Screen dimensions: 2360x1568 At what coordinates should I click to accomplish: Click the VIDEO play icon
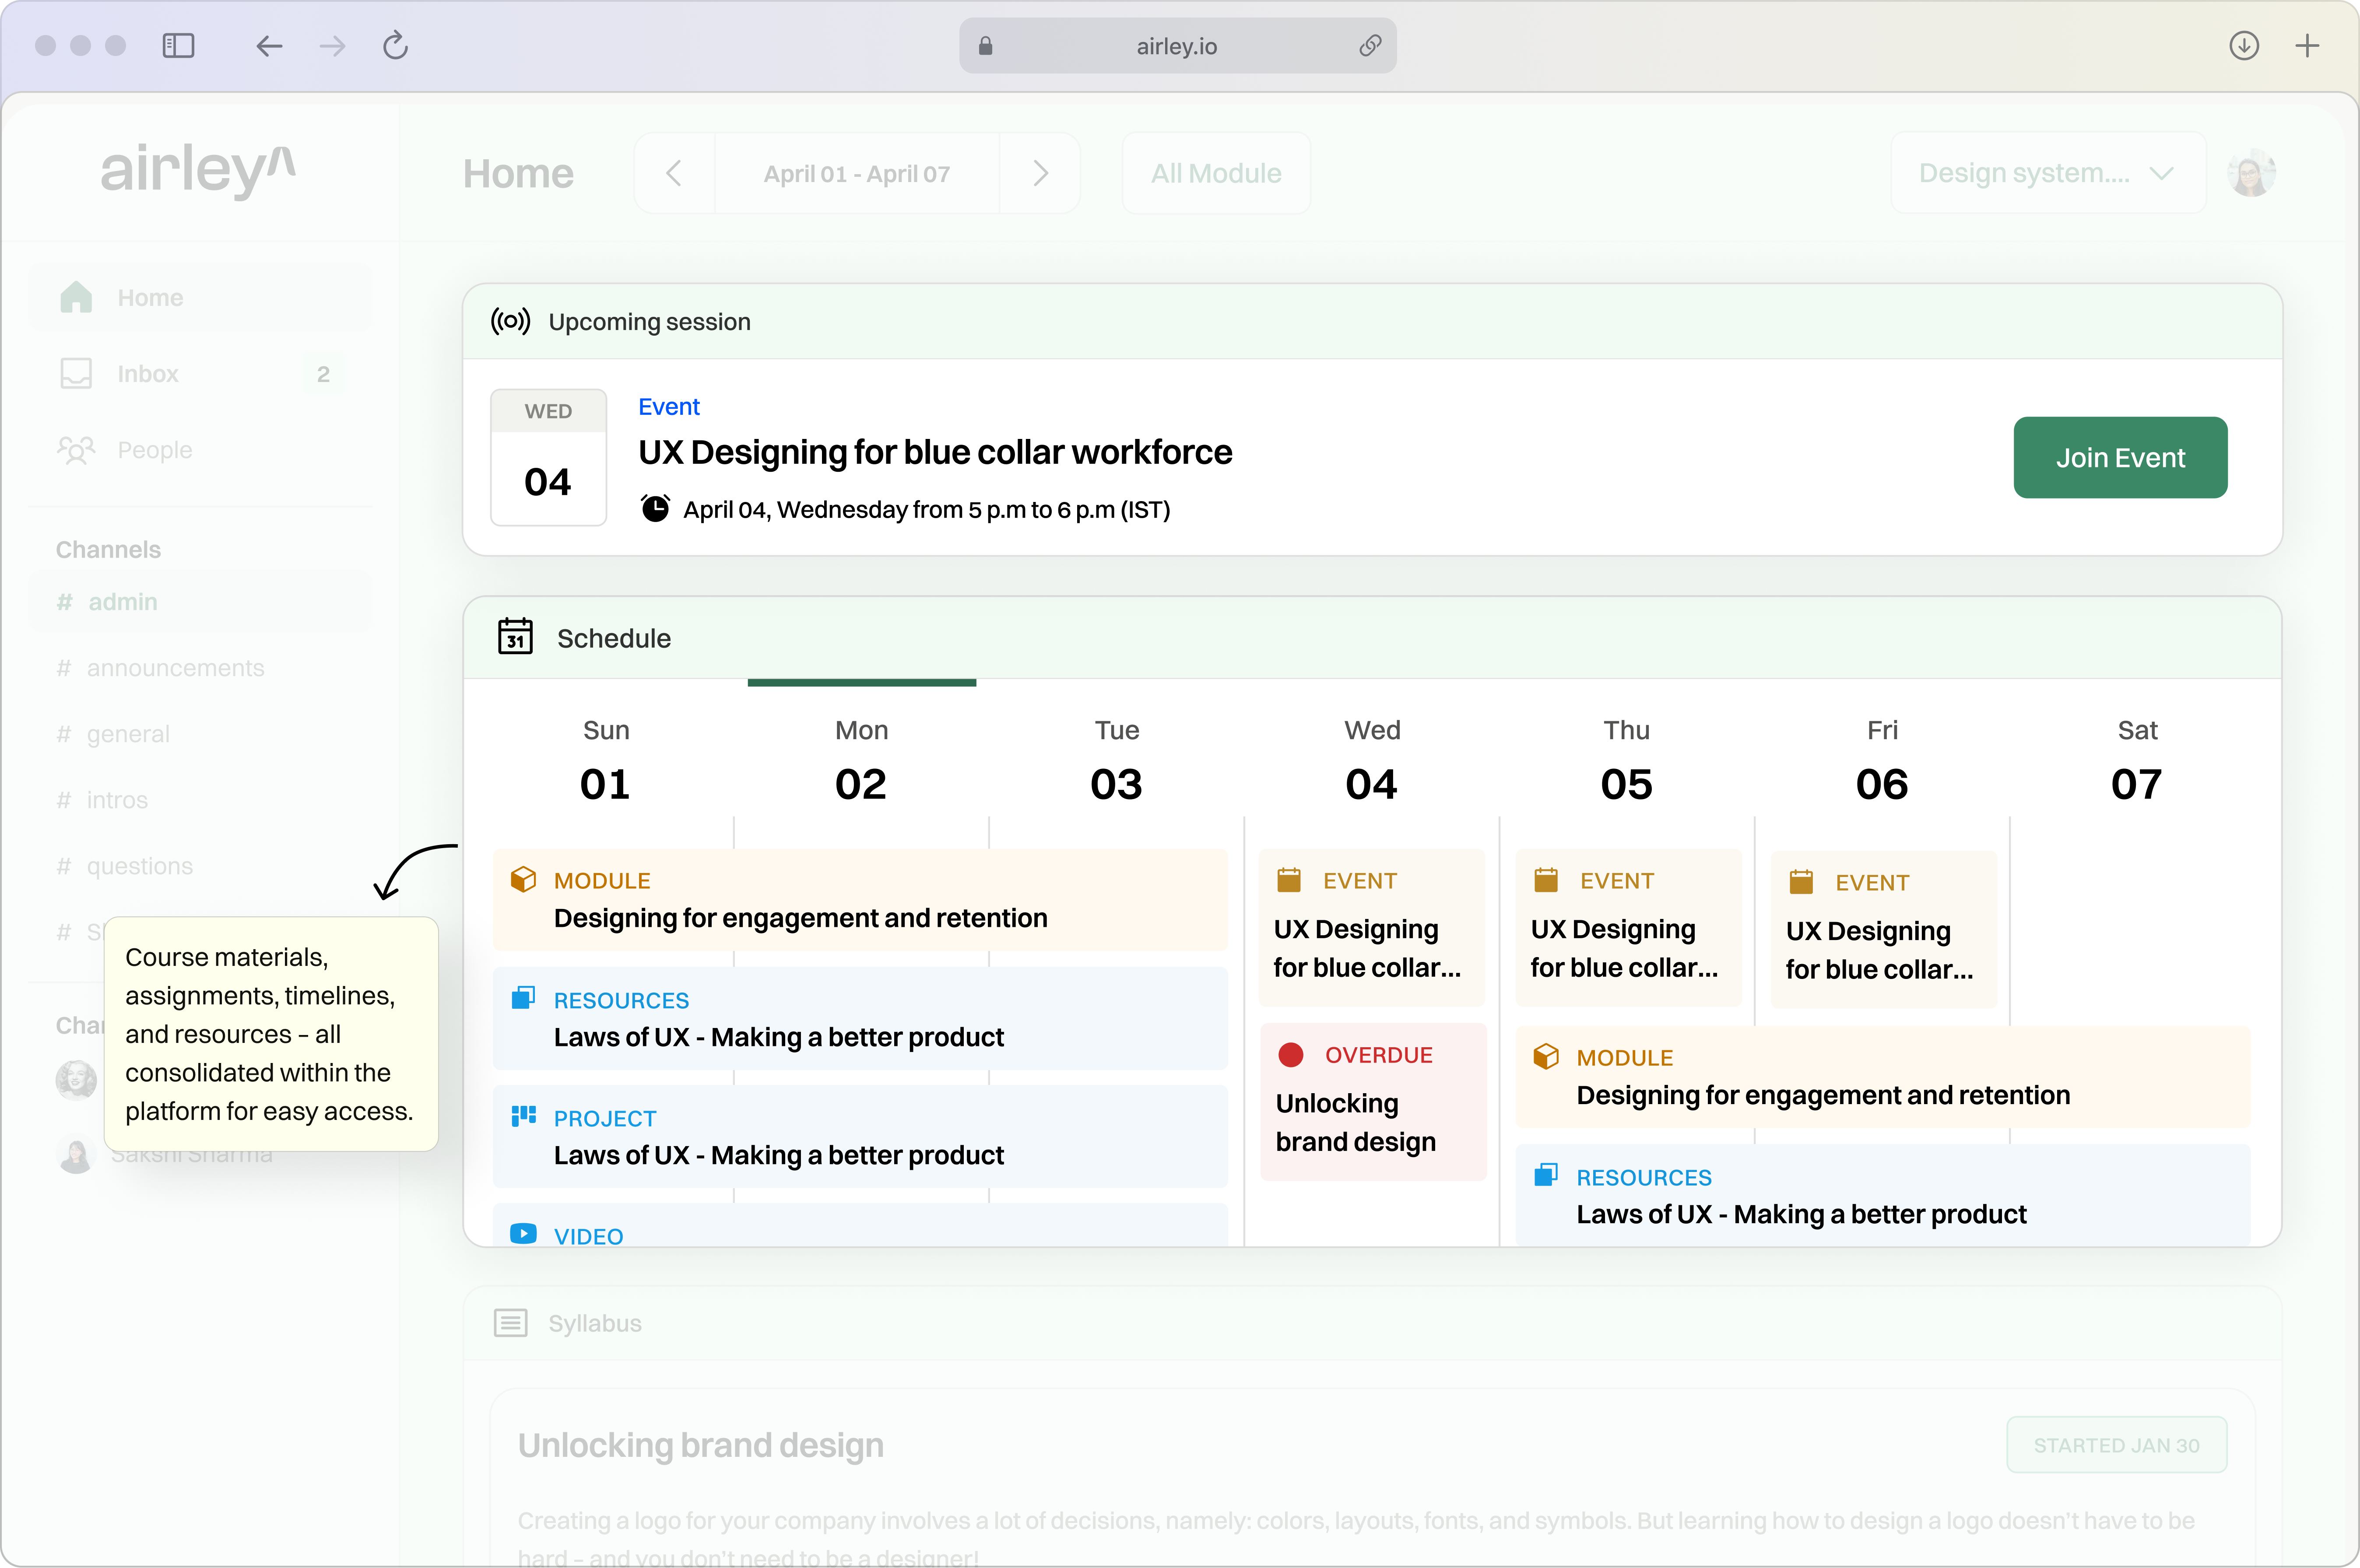tap(523, 1234)
